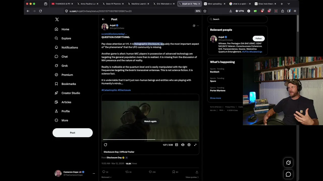323x181 pixels.
Task: Click the X logo in the sidebar
Action: 57,20
